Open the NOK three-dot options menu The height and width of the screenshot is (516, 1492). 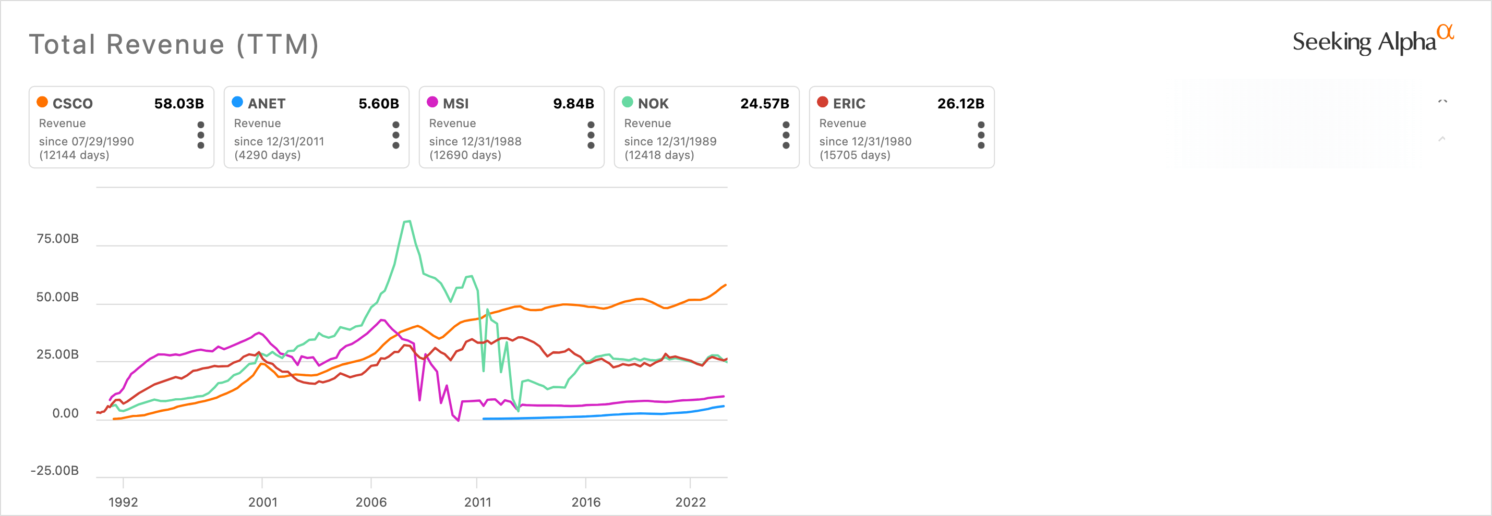click(x=786, y=135)
